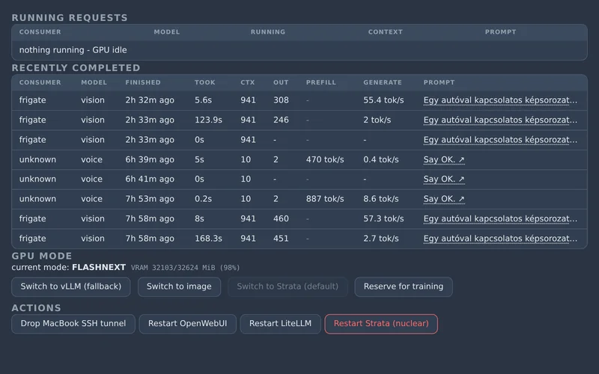Image resolution: width=599 pixels, height=374 pixels.
Task: Click the VRAM 32103/32624 MiB (98%) readout
Action: (x=185, y=268)
